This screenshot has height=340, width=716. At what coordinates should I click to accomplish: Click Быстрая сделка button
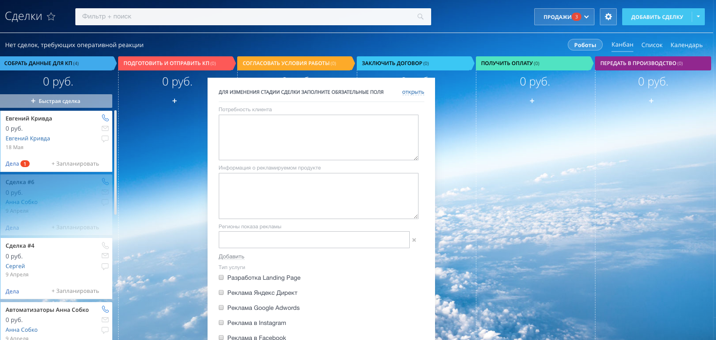coord(56,101)
